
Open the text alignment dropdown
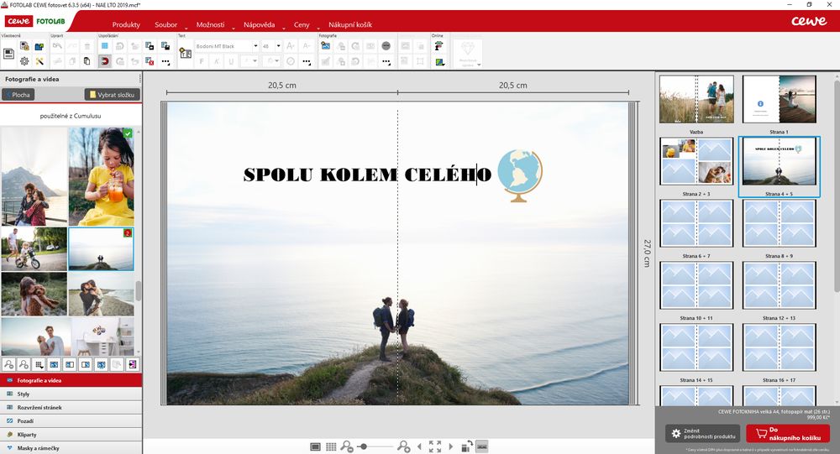pyautogui.click(x=249, y=61)
